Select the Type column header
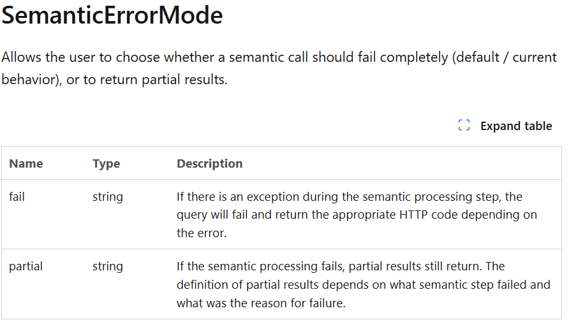The image size is (585, 320). [x=107, y=164]
